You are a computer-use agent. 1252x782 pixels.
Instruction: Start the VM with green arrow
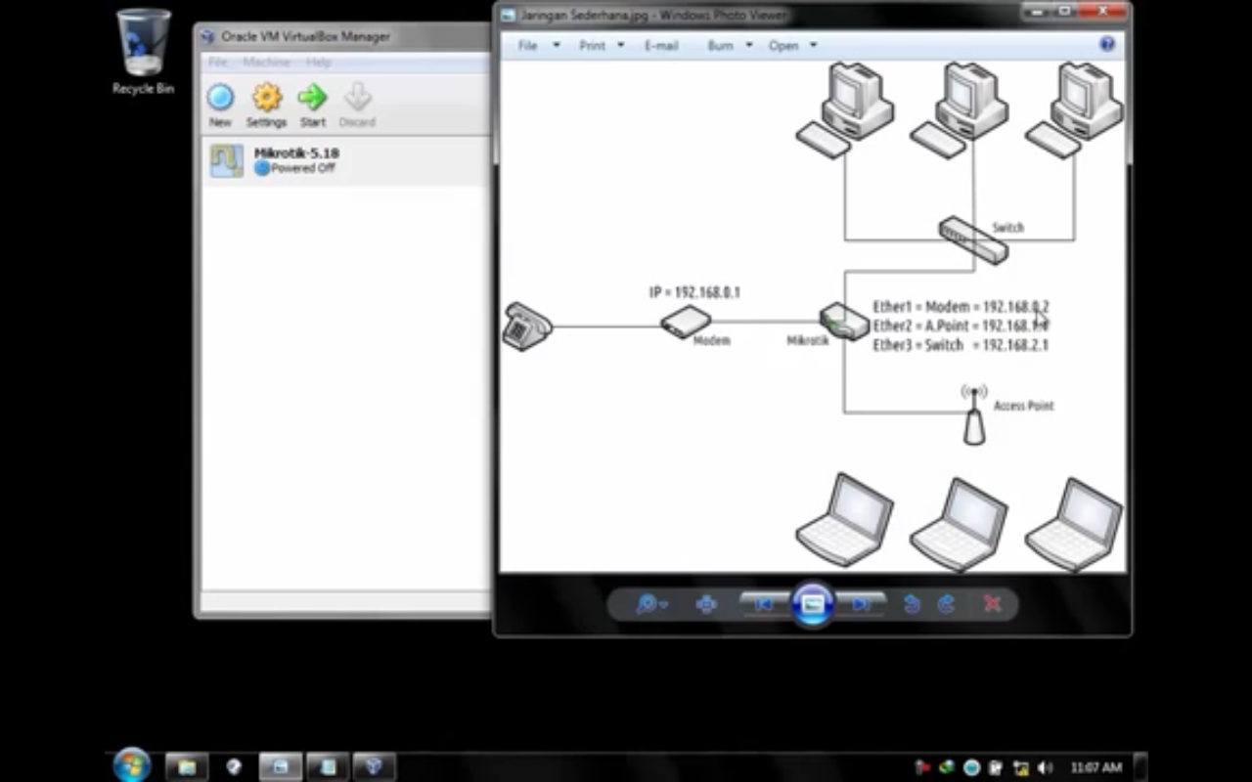pos(312,98)
